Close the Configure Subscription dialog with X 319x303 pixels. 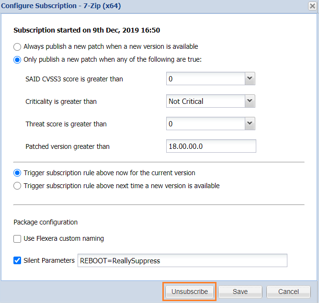[x=312, y=6]
